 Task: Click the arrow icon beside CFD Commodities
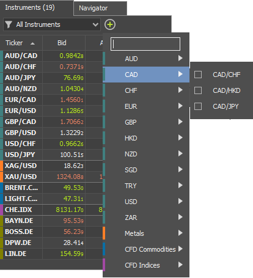(180, 249)
